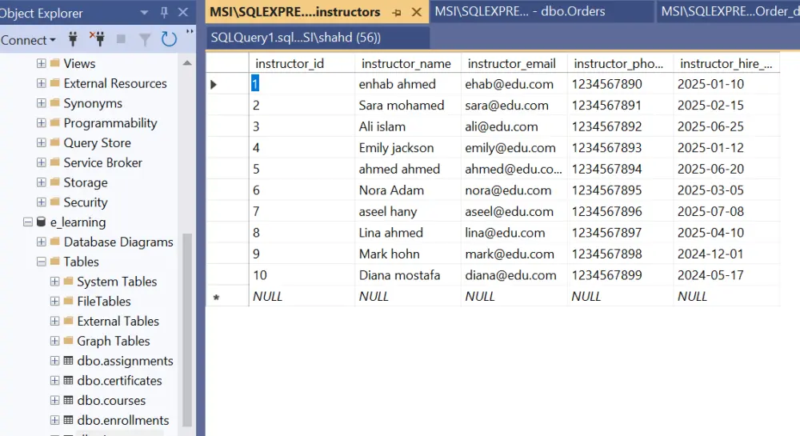The image size is (800, 436).
Task: Select the instructor_id column header
Action: (302, 63)
